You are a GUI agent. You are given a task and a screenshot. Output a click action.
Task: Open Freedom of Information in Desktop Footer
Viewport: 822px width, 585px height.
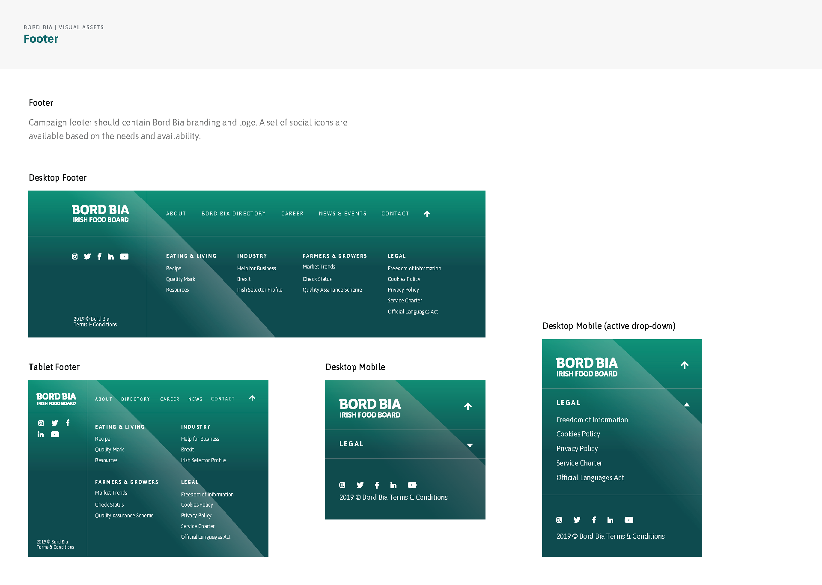tap(414, 269)
